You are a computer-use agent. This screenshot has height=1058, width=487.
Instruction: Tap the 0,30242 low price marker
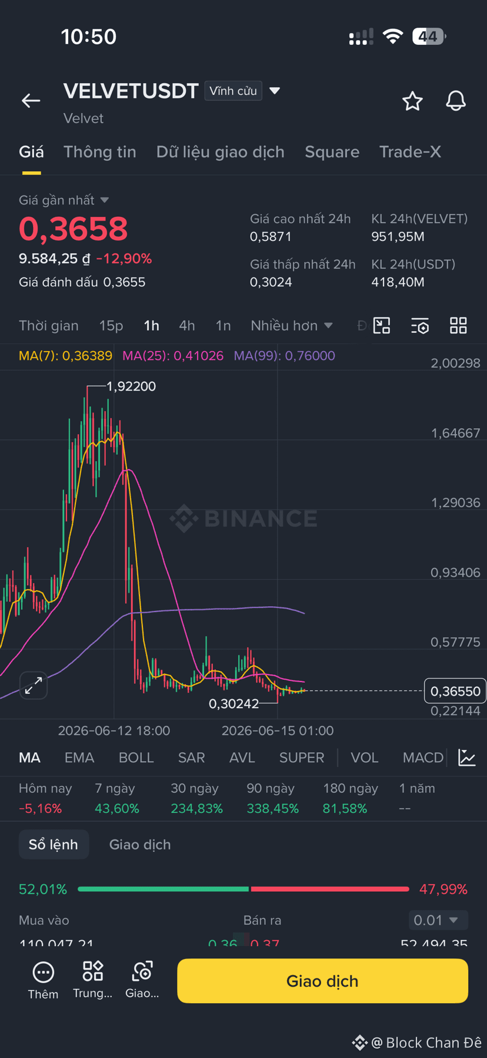point(234,703)
